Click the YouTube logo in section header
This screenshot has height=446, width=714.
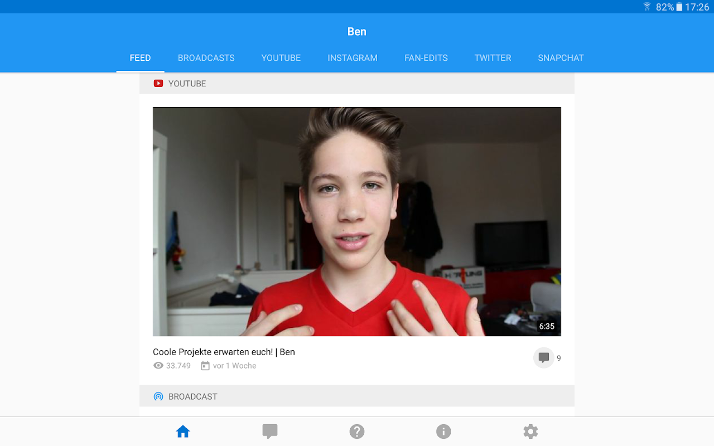click(158, 84)
